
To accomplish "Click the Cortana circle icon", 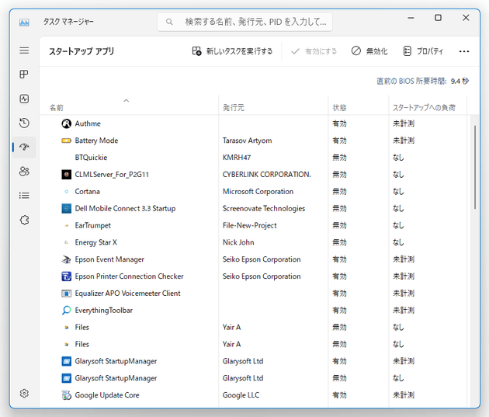I will [x=67, y=192].
